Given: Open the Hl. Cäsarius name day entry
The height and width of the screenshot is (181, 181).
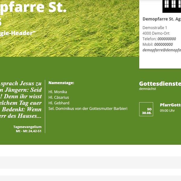Looking at the screenshot, I should pyautogui.click(x=59, y=97).
